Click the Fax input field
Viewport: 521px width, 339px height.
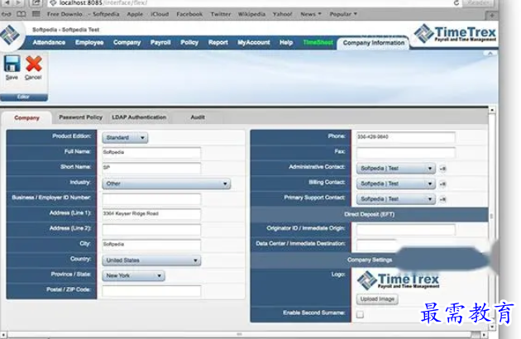pyautogui.click(x=406, y=152)
